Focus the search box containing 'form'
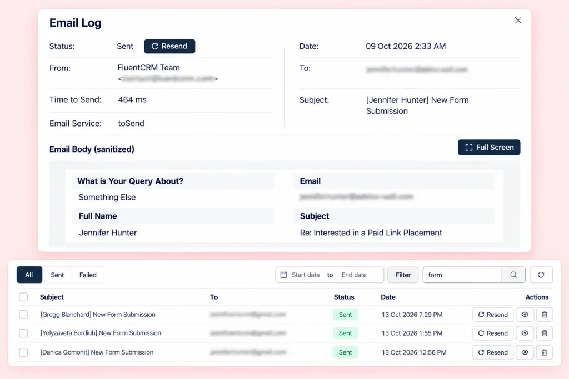The image size is (569, 379). [x=462, y=275]
